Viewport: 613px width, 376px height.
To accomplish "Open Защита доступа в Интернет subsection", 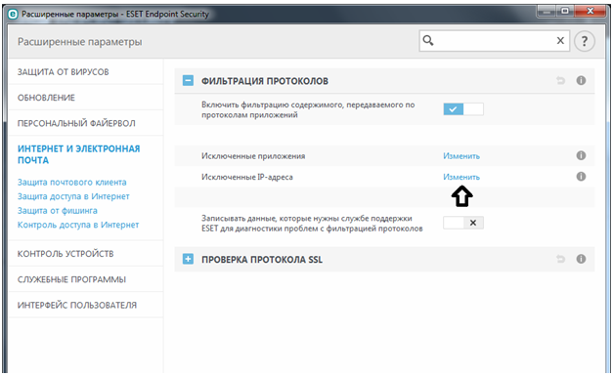I will (x=73, y=196).
